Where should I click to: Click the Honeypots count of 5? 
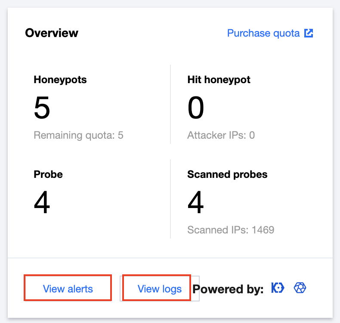[42, 108]
